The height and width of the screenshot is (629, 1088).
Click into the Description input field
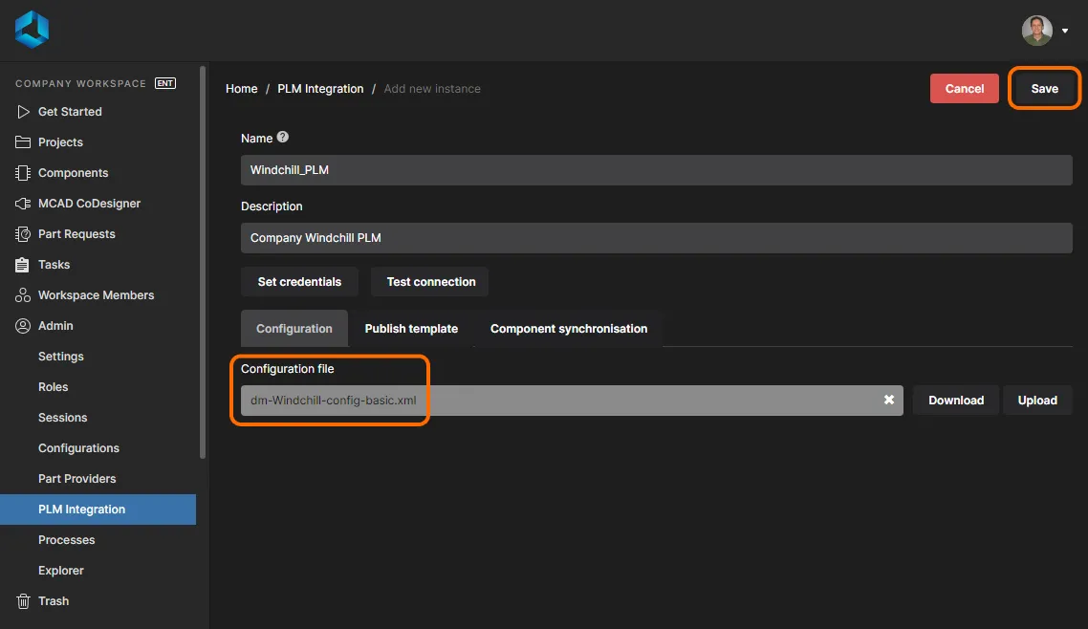[x=656, y=238]
